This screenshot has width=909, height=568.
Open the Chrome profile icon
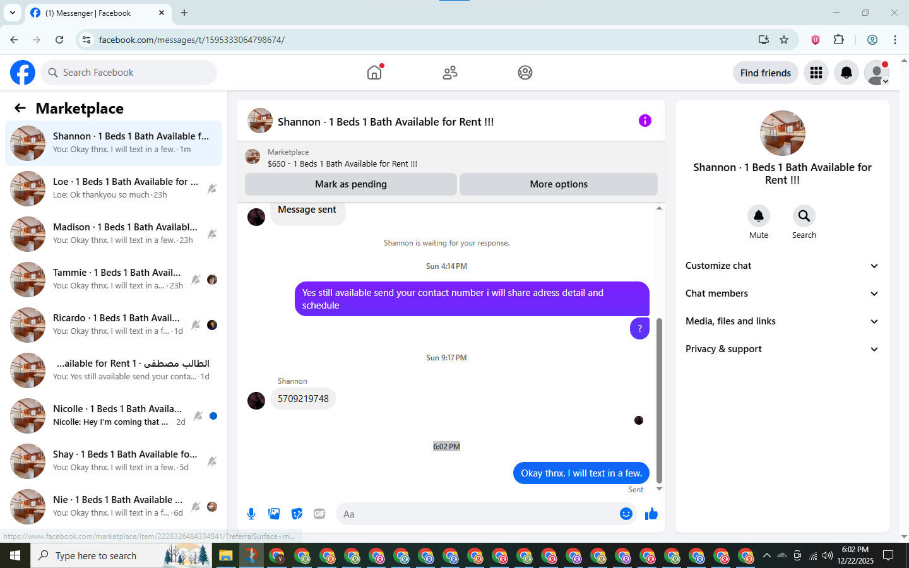[x=872, y=40]
